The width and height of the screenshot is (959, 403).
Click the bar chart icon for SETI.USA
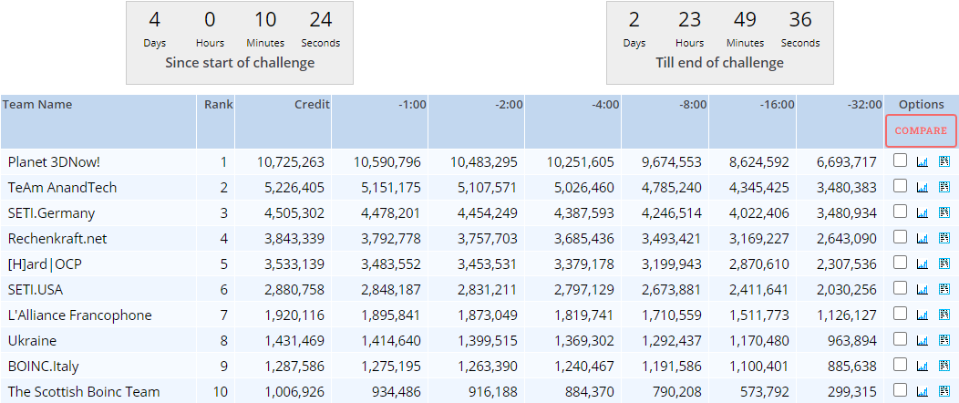point(922,290)
